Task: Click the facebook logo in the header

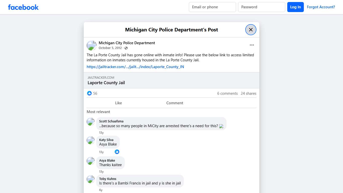Action: coord(23,7)
